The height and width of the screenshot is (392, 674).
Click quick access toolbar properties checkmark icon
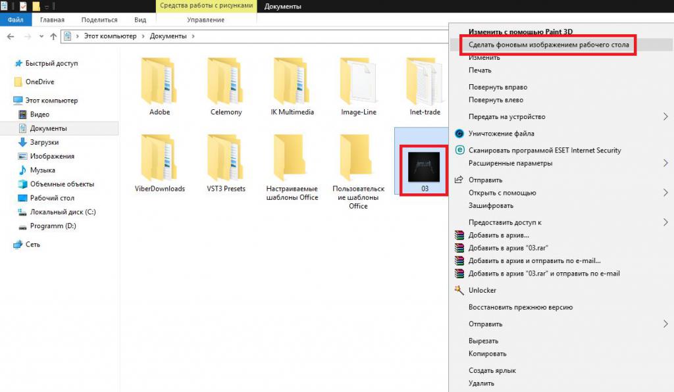[x=23, y=6]
